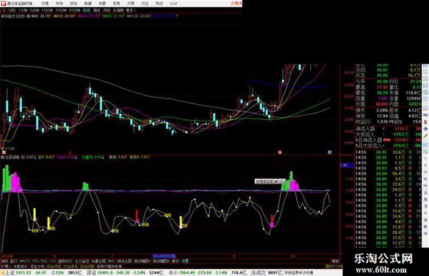429x276 pixels.
Task: Click sidebar period shortcut 60
Action: tap(425, 185)
